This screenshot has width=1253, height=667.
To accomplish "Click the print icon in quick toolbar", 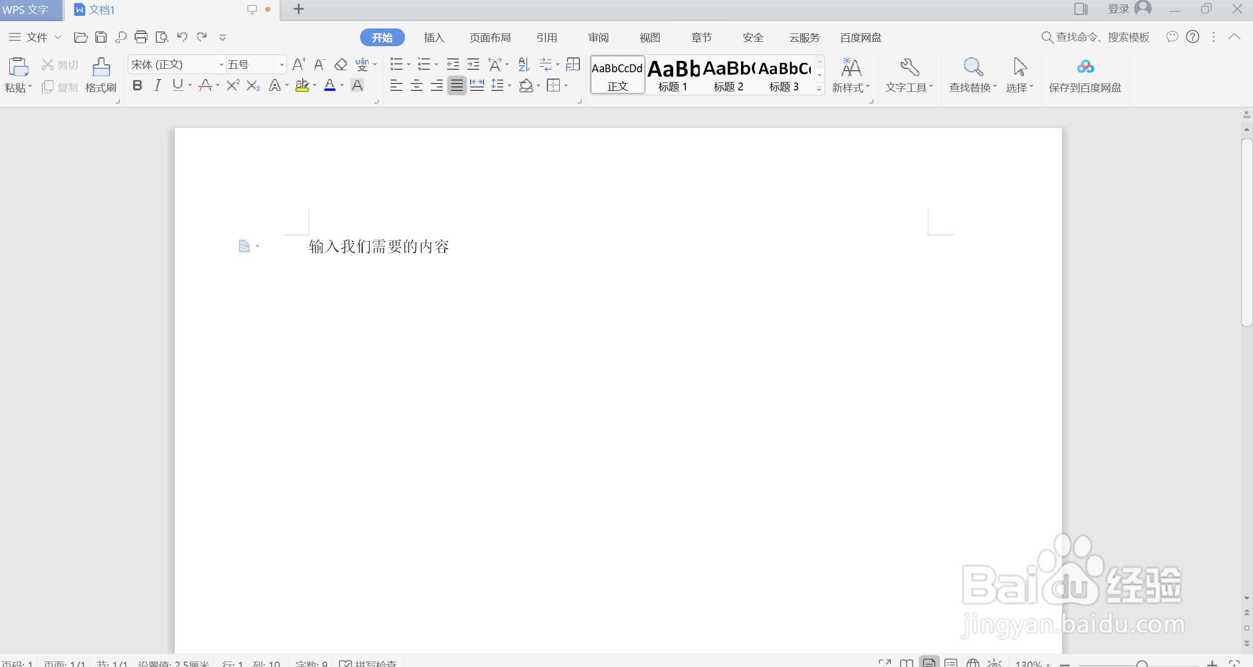I will coord(141,37).
